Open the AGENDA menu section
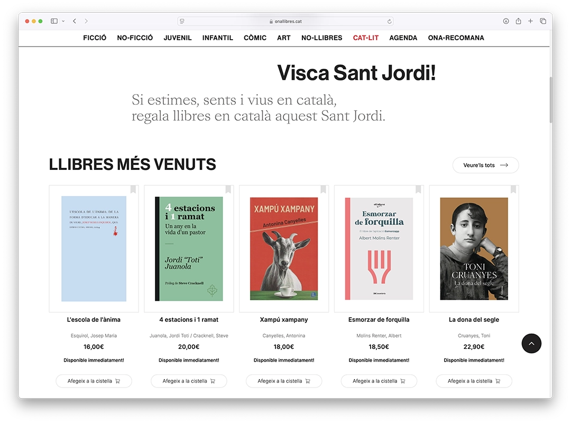Screen dimensions: 571x423 403,38
